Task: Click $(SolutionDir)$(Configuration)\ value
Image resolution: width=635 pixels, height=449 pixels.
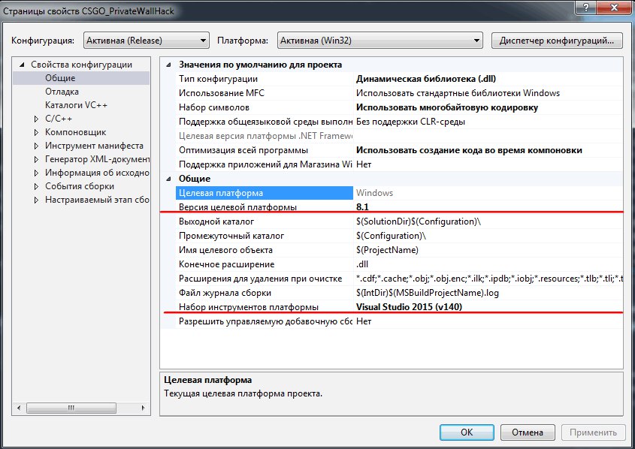Action: pos(419,221)
